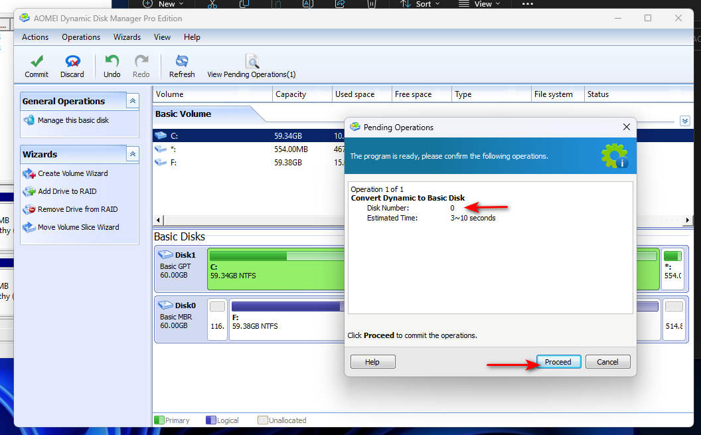This screenshot has height=435, width=701.
Task: Close the Pending Operations dialog
Action: (x=627, y=127)
